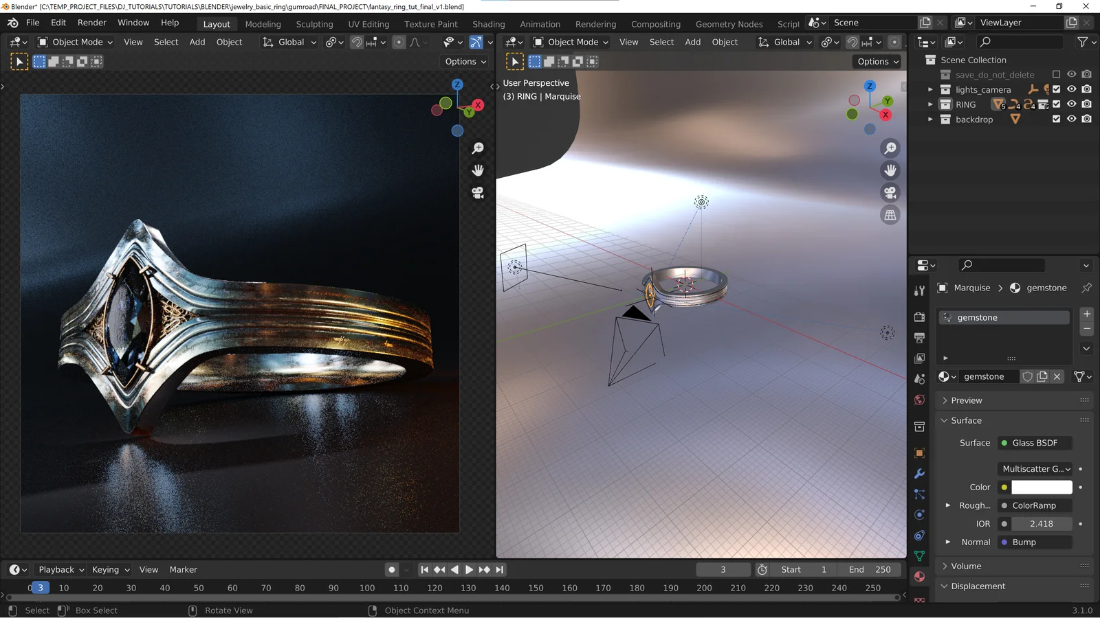This screenshot has height=618, width=1100.
Task: Activate Proportional Editing in the viewport header
Action: click(399, 42)
